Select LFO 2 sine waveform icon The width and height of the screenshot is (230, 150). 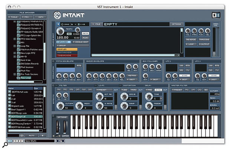click(217, 70)
